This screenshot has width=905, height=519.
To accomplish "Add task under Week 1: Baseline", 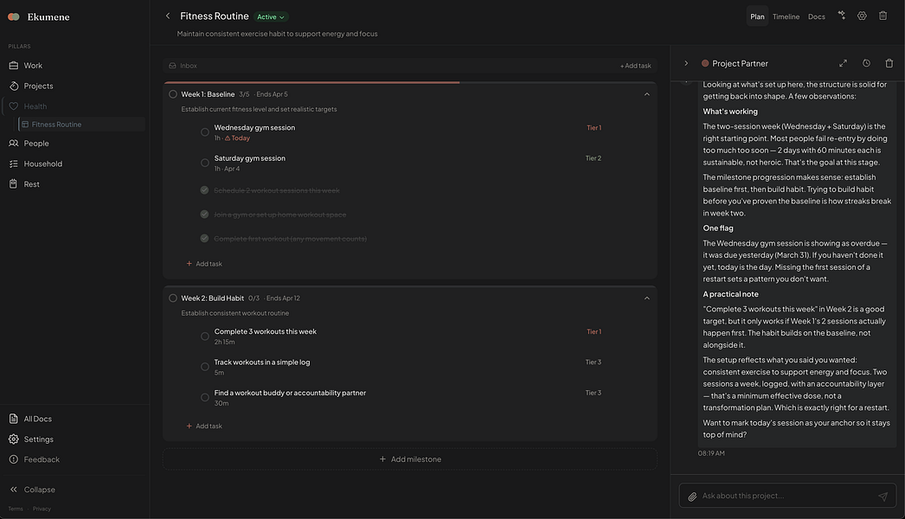I will coord(204,263).
